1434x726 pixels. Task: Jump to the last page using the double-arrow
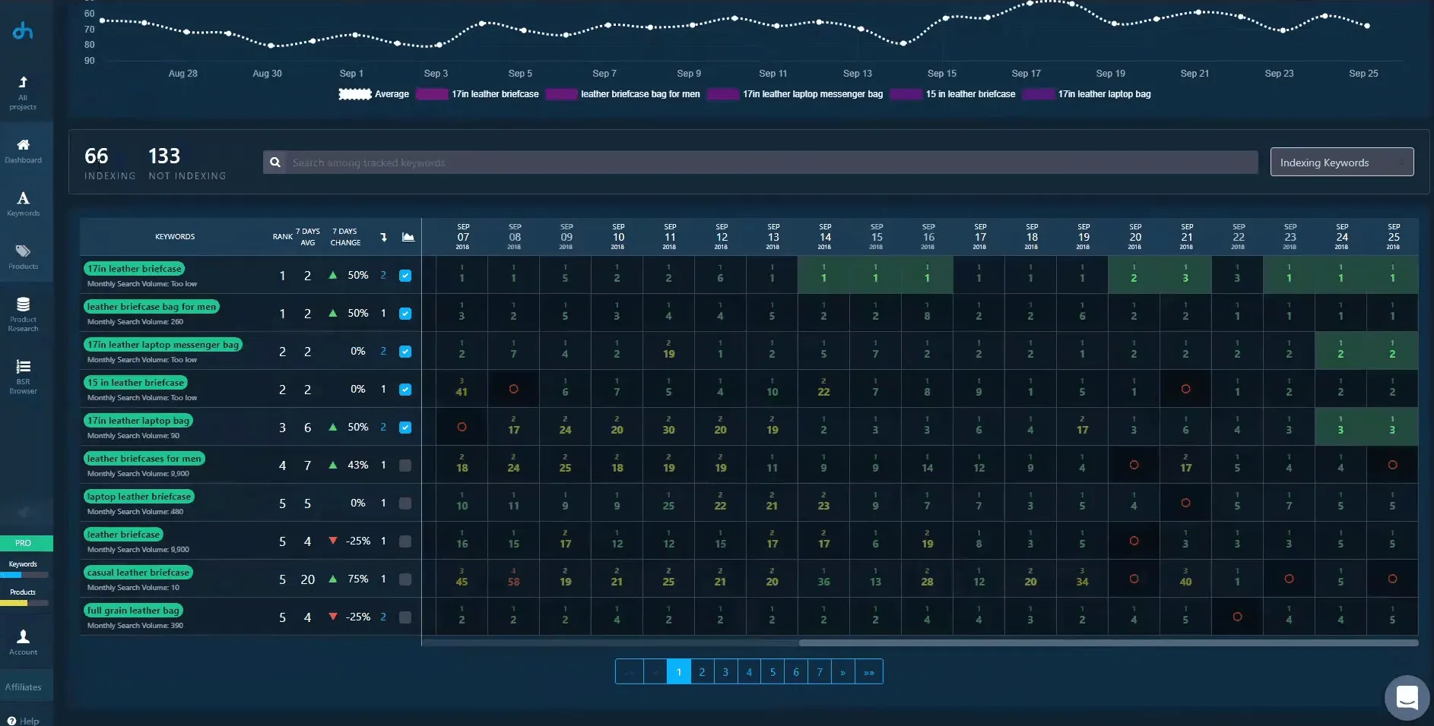pos(868,671)
